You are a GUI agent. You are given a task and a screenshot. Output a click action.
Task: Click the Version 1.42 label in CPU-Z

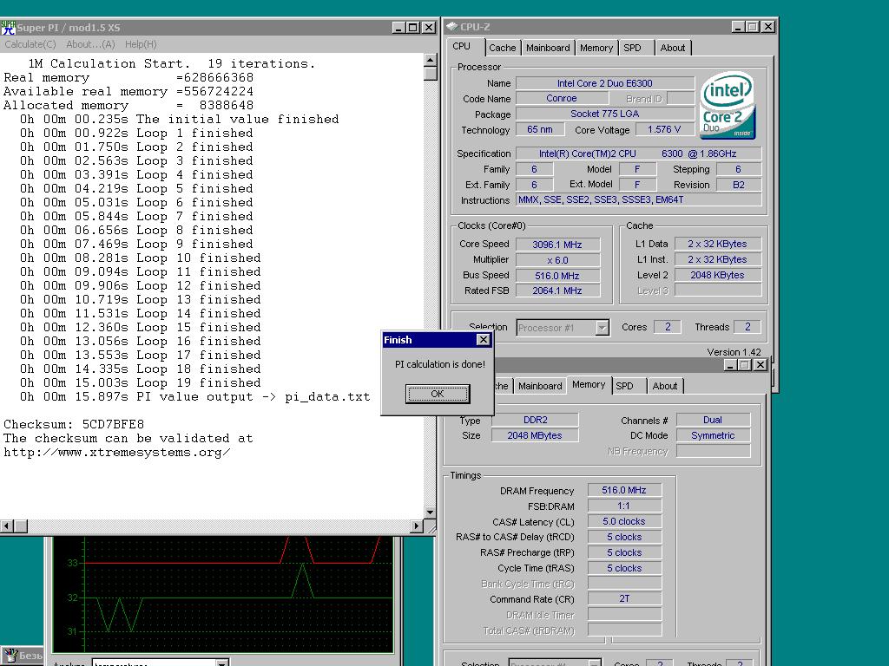pos(734,352)
